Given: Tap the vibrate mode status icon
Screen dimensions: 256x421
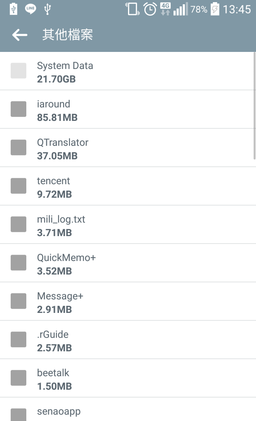Looking at the screenshot, I should click(132, 9).
